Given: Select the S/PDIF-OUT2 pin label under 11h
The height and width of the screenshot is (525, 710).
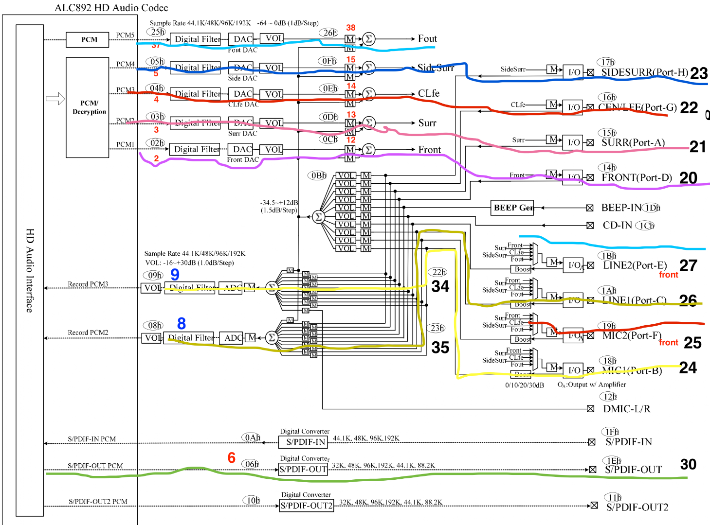Looking at the screenshot, I should [x=637, y=507].
